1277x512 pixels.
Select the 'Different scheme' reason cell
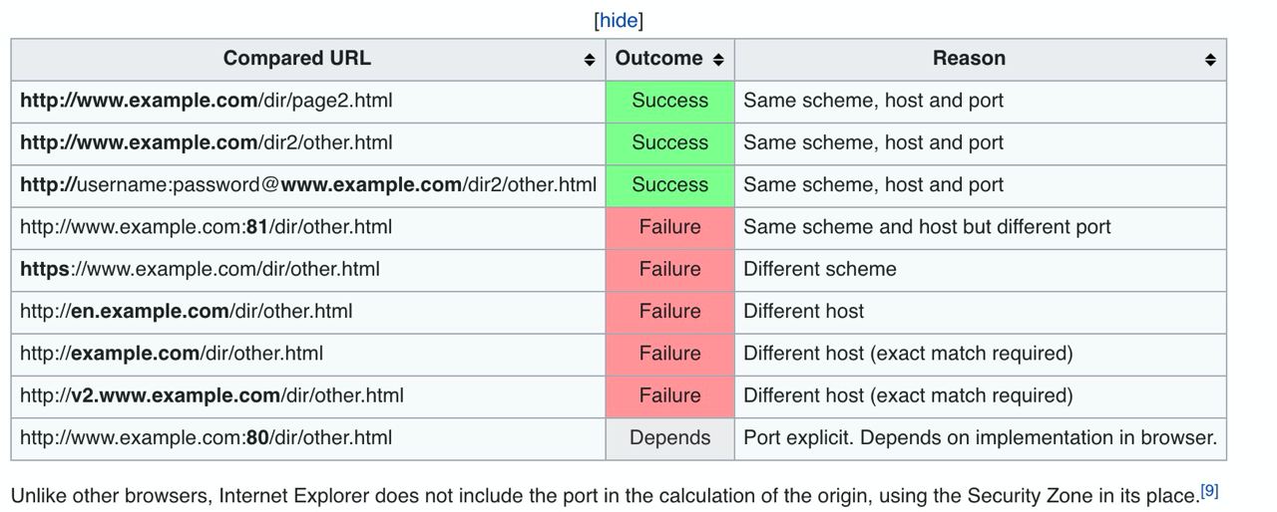pyautogui.click(x=980, y=269)
